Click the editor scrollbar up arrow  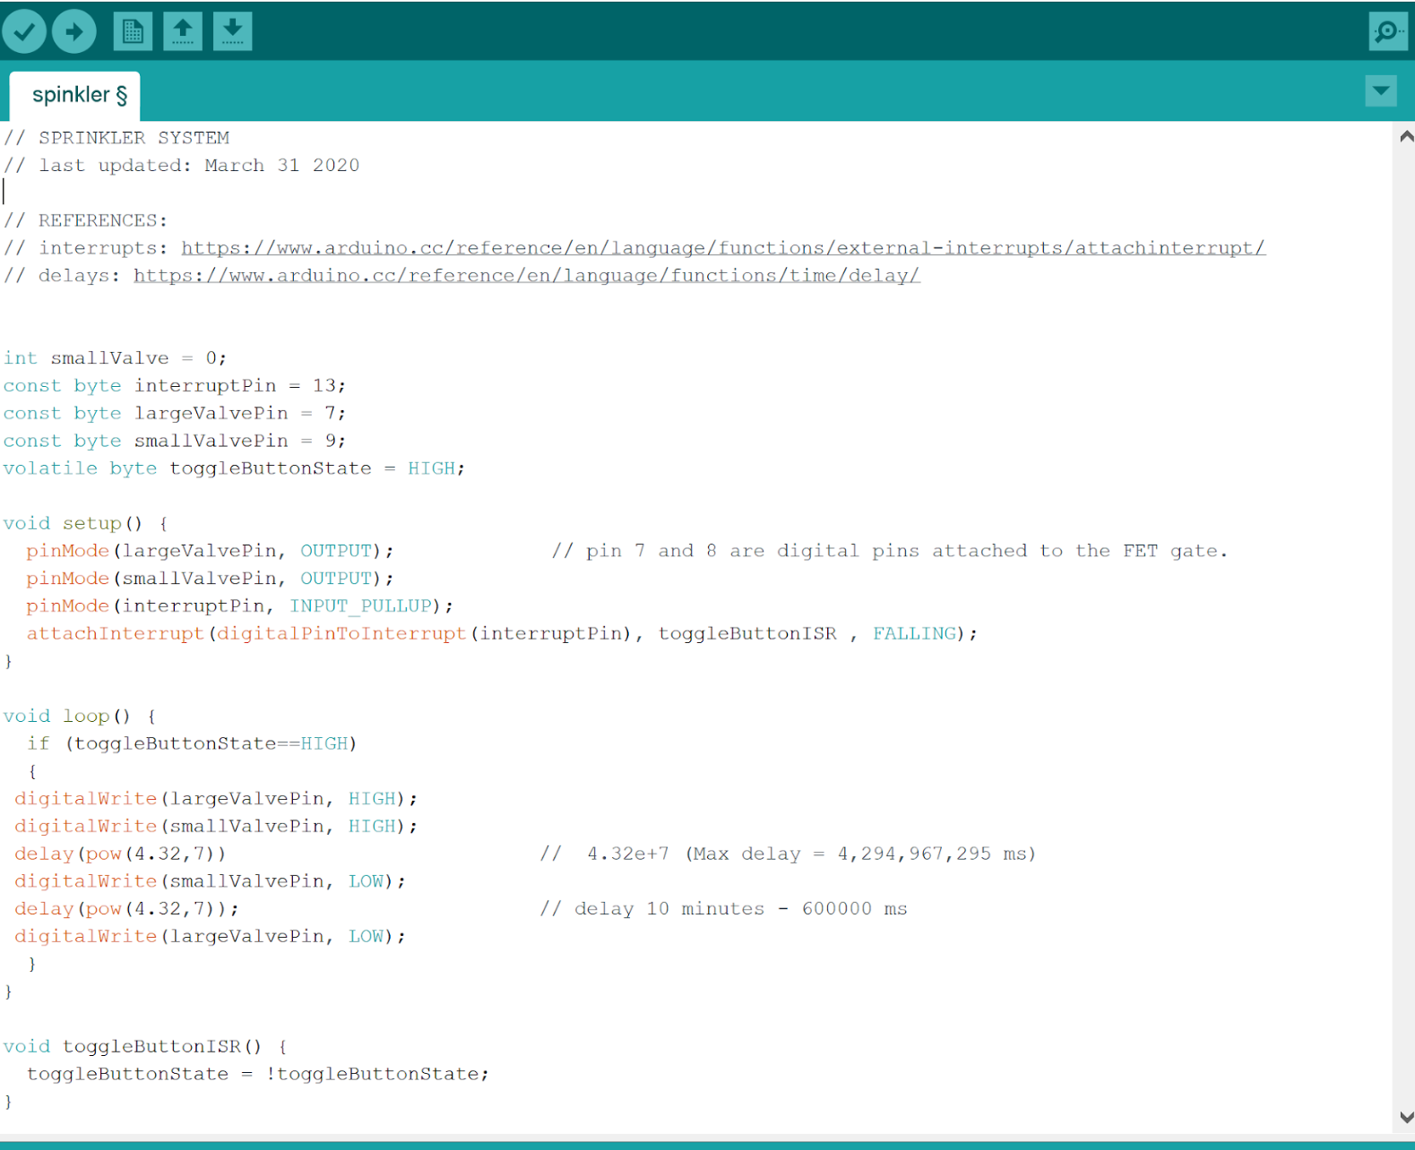point(1406,137)
